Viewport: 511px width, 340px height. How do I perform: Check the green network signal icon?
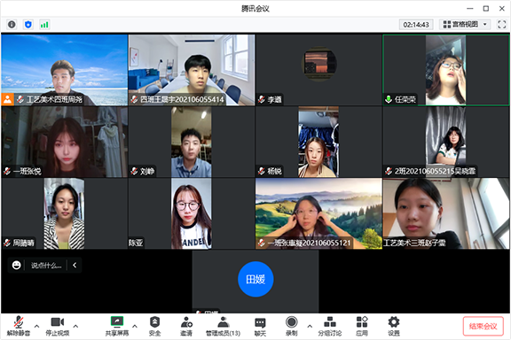(44, 25)
